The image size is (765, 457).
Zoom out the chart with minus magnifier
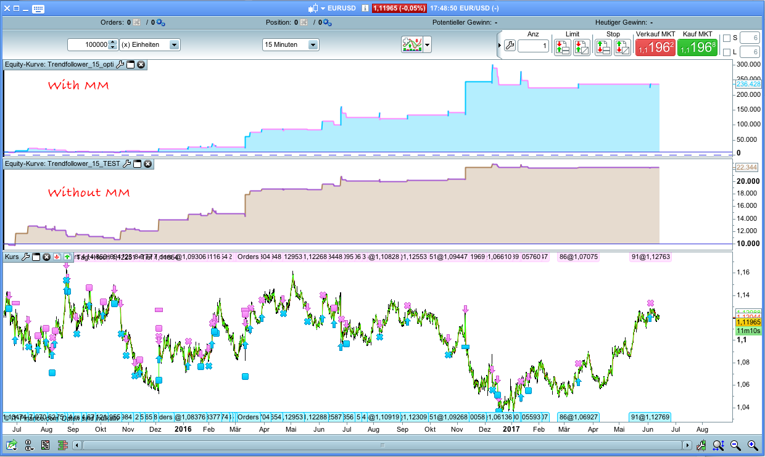(735, 445)
